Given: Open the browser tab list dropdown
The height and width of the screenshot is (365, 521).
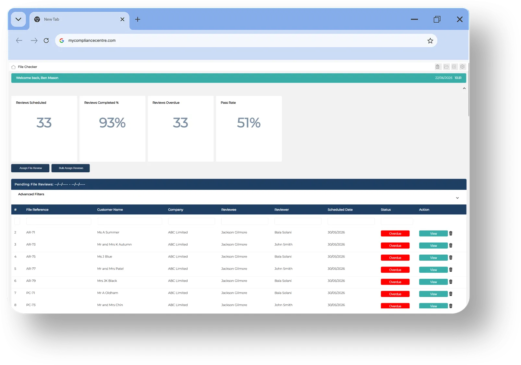Looking at the screenshot, I should click(18, 19).
